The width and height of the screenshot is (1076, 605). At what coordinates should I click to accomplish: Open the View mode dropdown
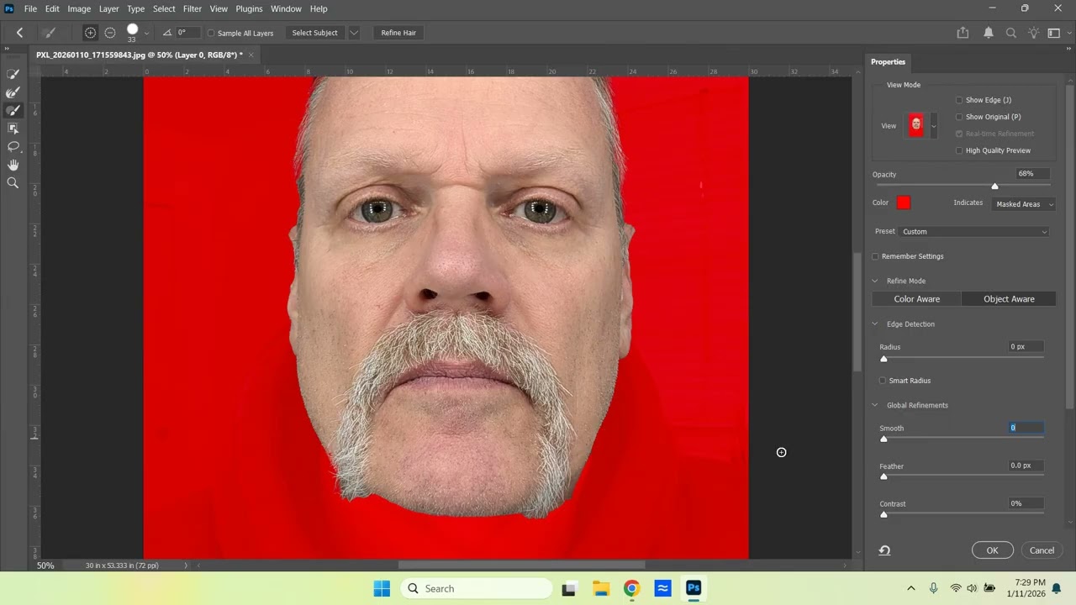[933, 126]
